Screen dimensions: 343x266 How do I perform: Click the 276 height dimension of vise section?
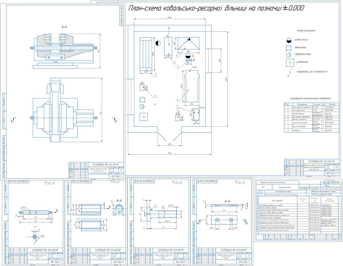(x=99, y=51)
